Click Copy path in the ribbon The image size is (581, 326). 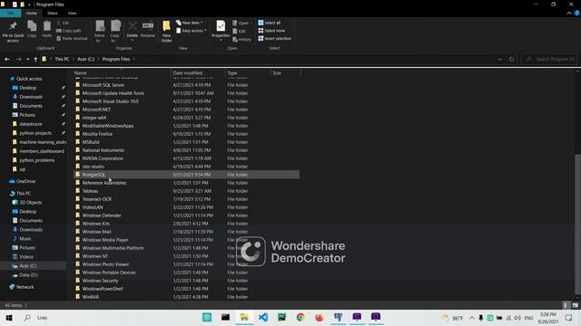tap(69, 31)
